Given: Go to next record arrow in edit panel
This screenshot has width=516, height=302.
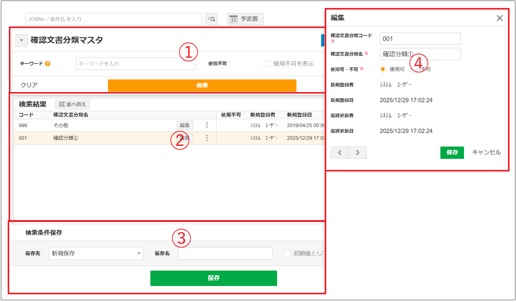Looking at the screenshot, I should point(358,153).
